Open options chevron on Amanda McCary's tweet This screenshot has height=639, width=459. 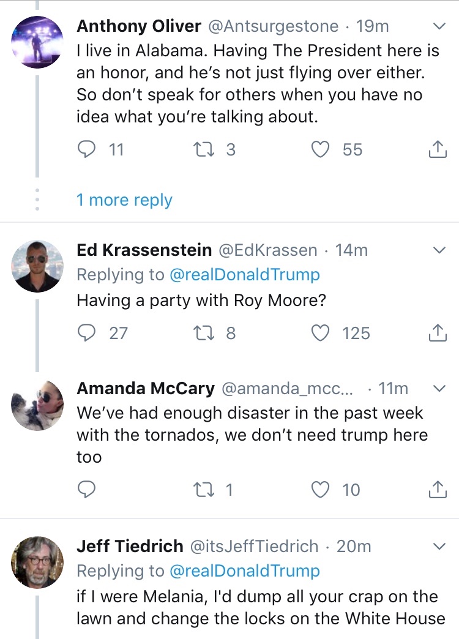point(439,389)
